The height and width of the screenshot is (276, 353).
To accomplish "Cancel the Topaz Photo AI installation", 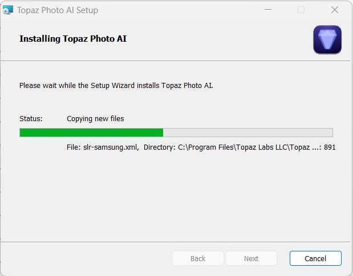I will pos(315,258).
